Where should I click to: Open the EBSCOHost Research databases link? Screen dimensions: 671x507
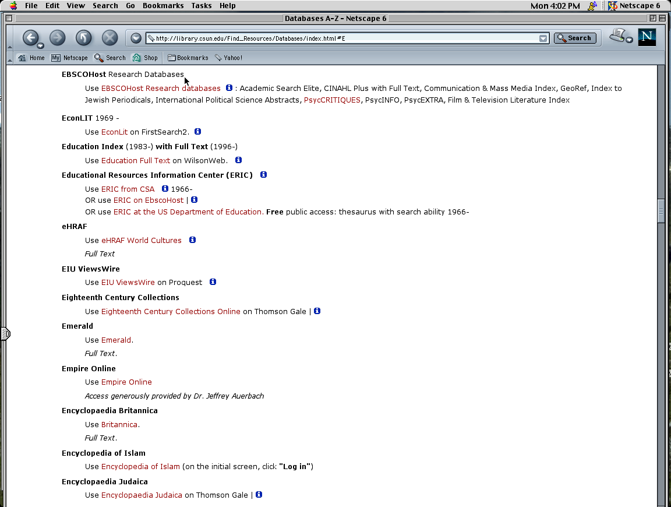pos(161,88)
